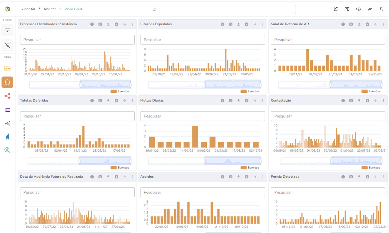389x233 pixels.
Task: Open more options menu for Citações Expedidas
Action: pyautogui.click(x=263, y=24)
